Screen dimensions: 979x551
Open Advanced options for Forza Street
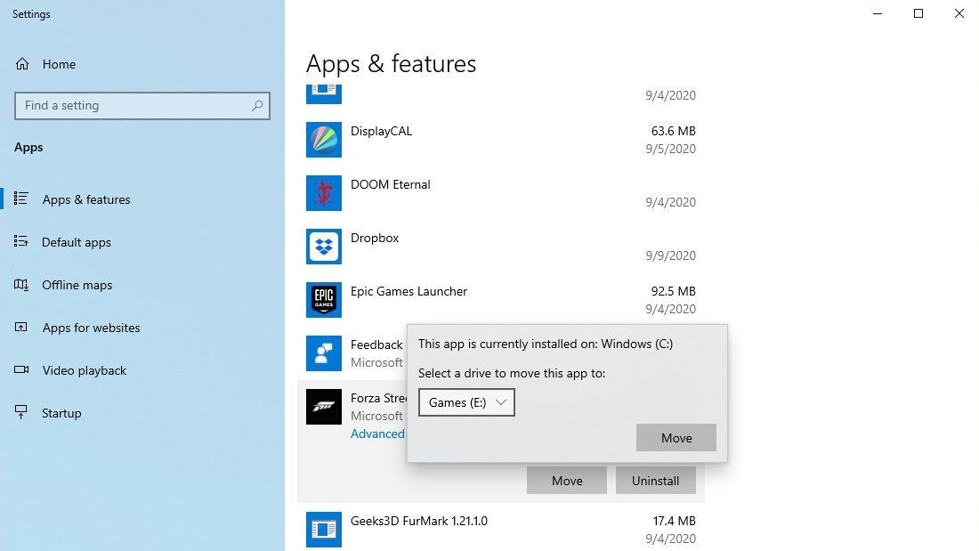(378, 434)
